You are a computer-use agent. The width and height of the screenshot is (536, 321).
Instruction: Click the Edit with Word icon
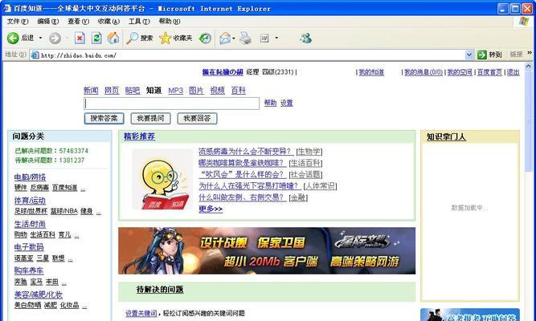(264, 38)
